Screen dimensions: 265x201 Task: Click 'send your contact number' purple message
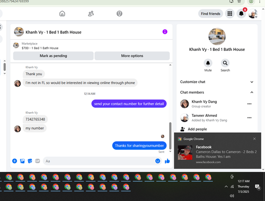(129, 104)
